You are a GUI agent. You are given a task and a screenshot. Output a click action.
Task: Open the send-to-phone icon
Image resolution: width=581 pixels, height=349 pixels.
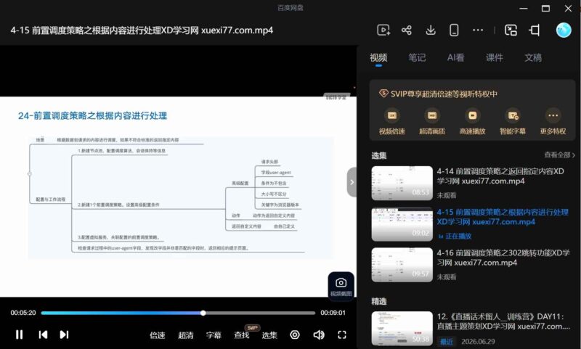tap(454, 30)
